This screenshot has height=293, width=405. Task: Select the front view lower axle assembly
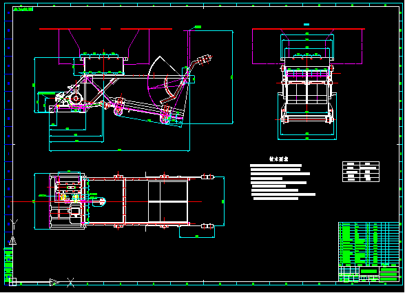coord(307,119)
